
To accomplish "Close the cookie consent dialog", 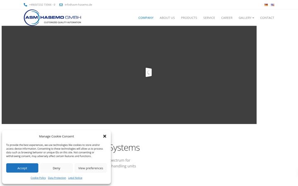I will (105, 136).
